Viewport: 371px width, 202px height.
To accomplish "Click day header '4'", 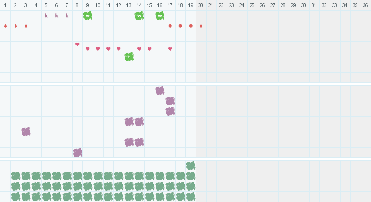I will tap(36, 5).
